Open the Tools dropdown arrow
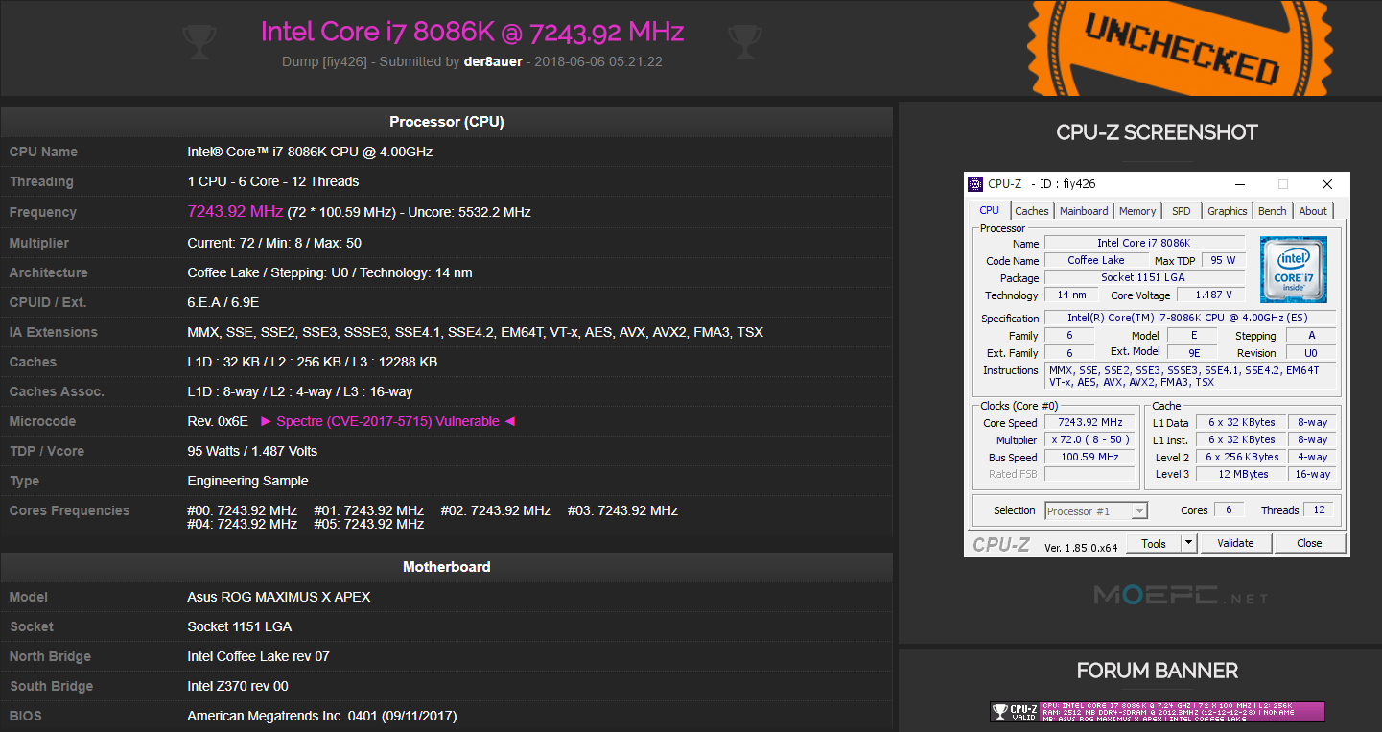Screen dimensions: 1382x732 click(1188, 543)
